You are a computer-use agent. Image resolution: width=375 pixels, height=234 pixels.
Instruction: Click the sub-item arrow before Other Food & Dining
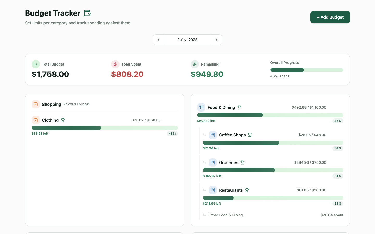[205, 215]
